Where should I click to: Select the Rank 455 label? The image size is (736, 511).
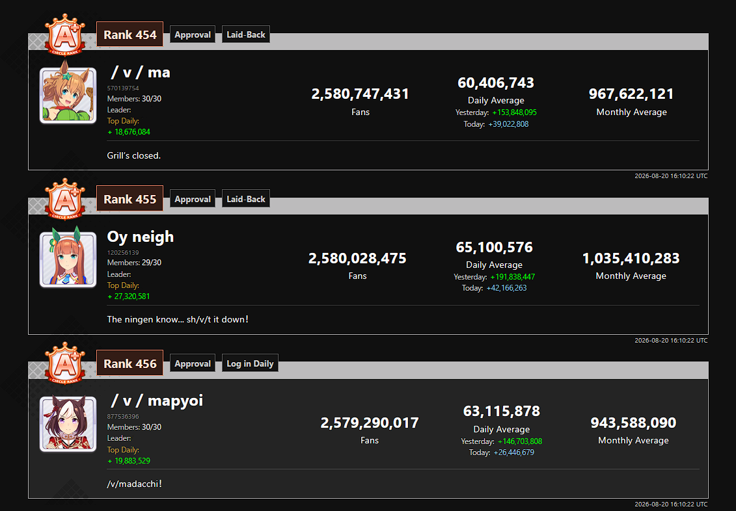coord(130,199)
